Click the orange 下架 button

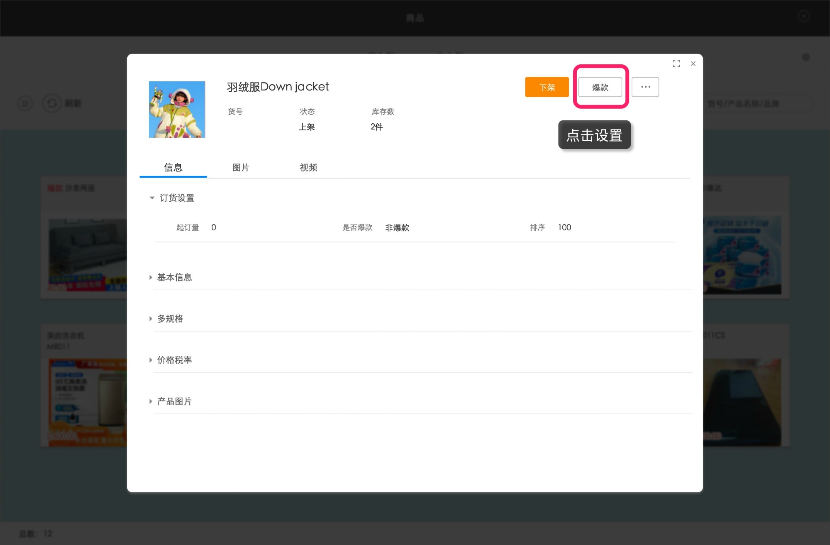click(x=547, y=87)
